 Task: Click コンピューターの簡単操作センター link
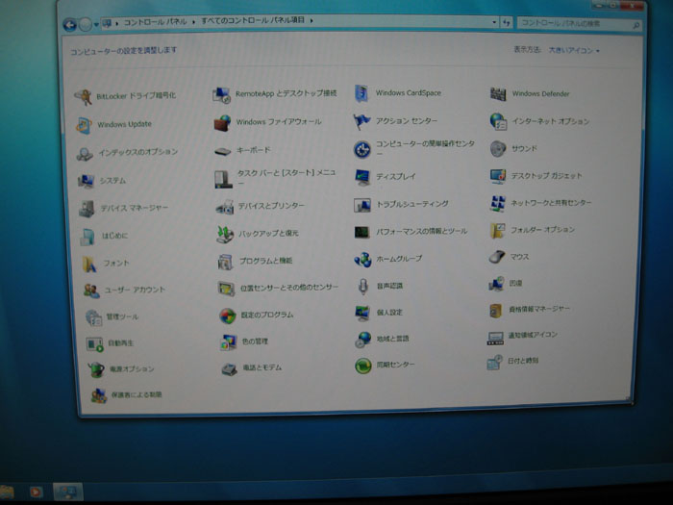(425, 148)
